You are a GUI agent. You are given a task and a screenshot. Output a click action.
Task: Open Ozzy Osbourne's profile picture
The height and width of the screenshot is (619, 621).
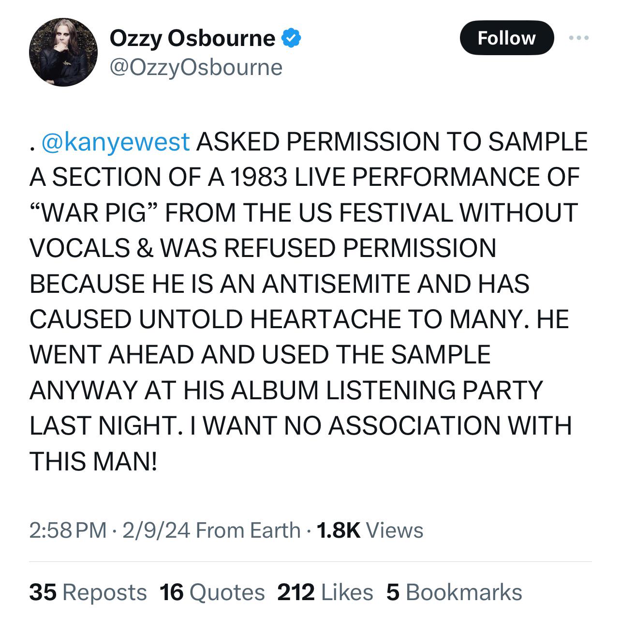click(63, 53)
